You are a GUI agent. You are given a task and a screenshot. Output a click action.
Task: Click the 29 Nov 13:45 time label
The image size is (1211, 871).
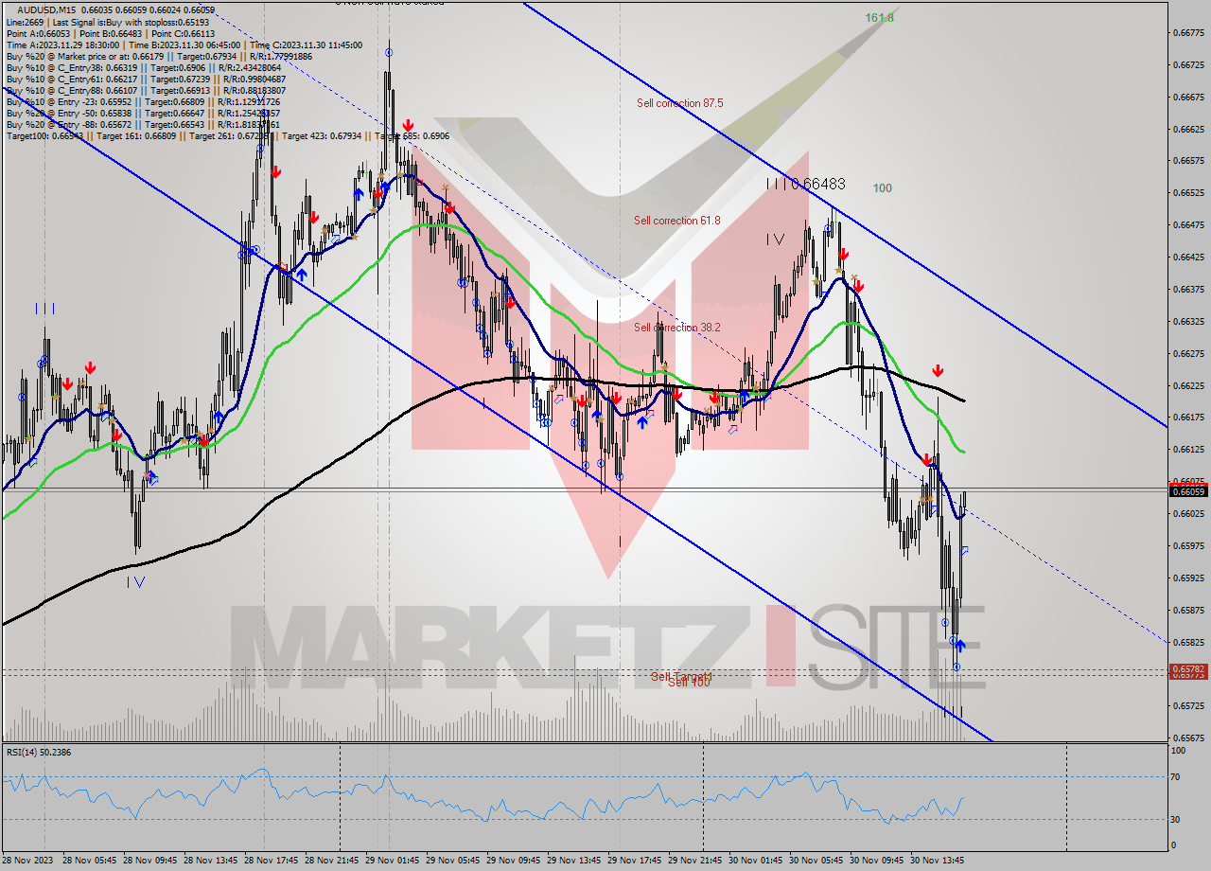point(576,861)
